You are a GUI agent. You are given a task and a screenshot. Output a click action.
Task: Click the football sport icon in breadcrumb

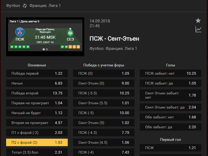(25, 6)
